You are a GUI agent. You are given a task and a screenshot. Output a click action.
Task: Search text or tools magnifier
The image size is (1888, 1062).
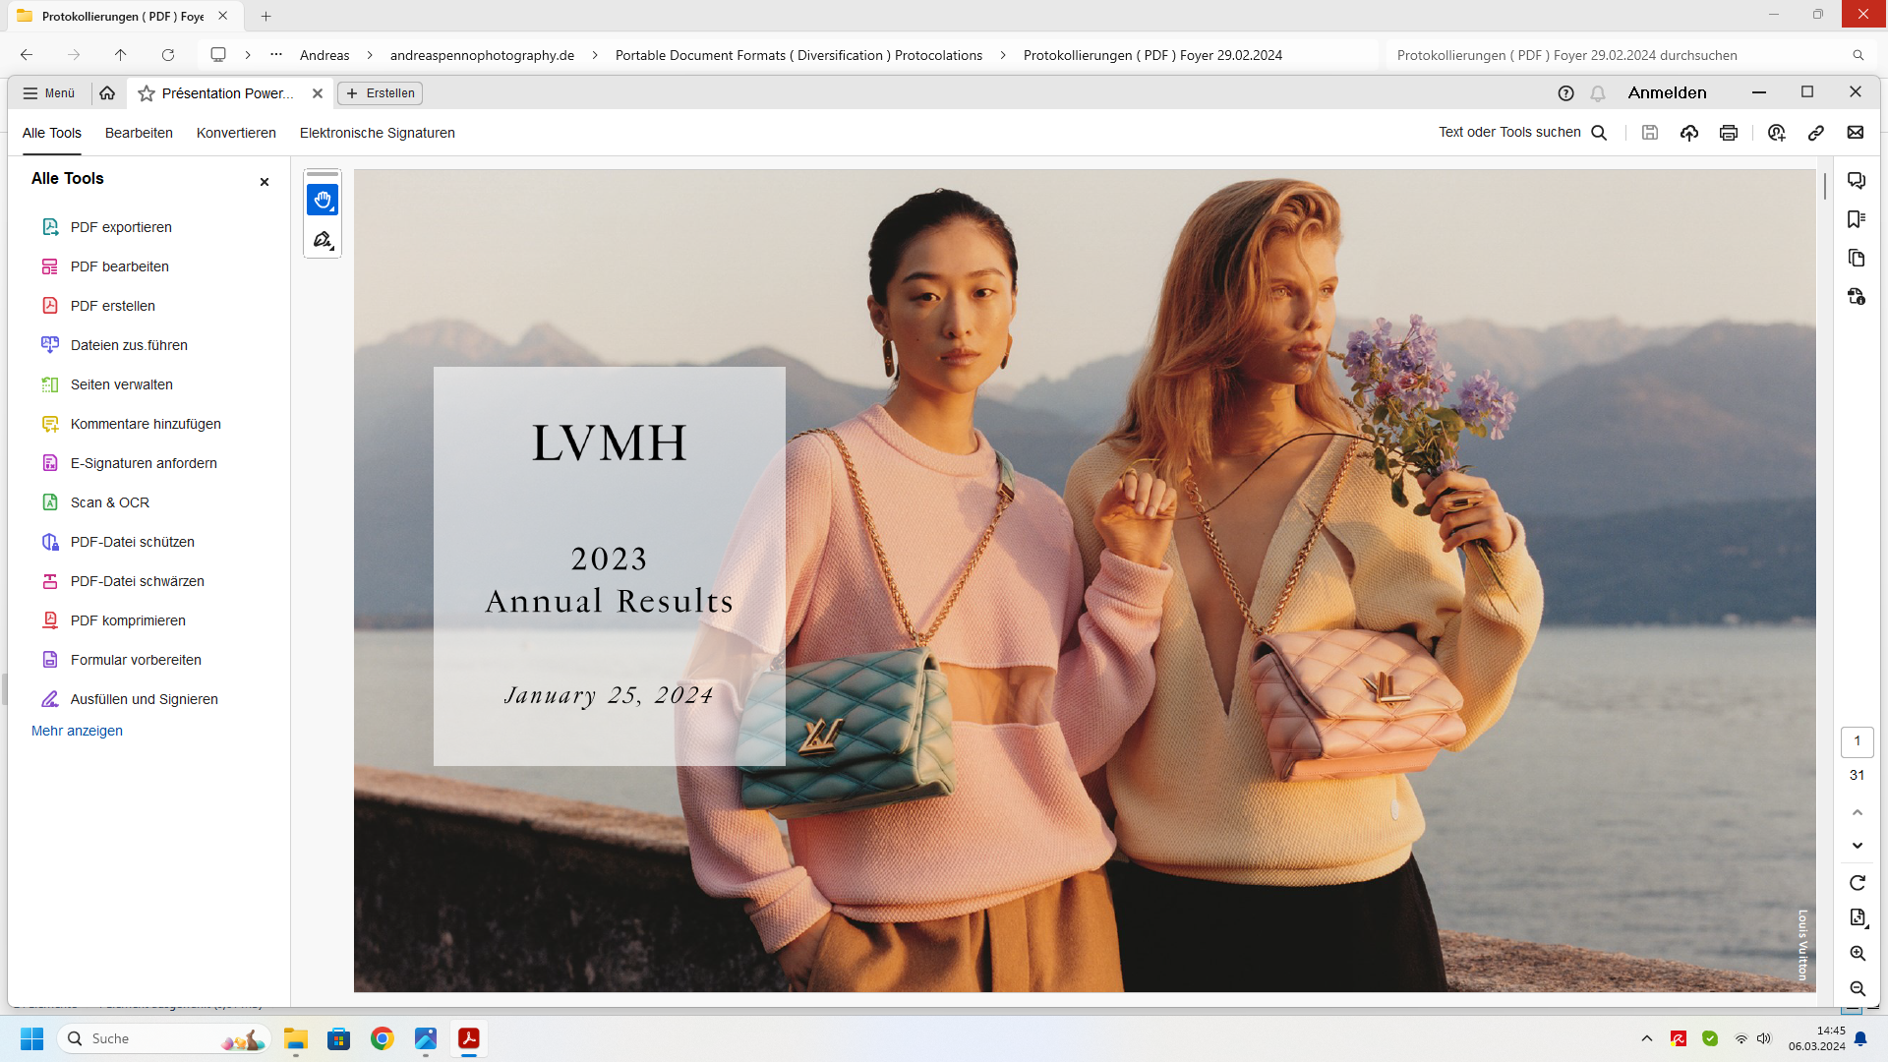point(1600,133)
